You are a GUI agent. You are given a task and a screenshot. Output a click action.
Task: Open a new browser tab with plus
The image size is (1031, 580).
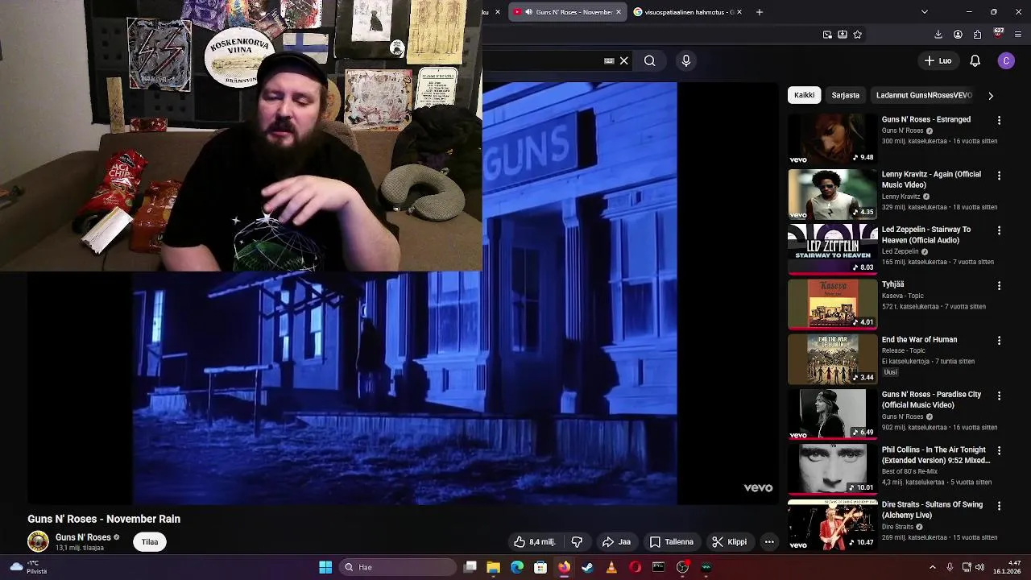coord(759,12)
